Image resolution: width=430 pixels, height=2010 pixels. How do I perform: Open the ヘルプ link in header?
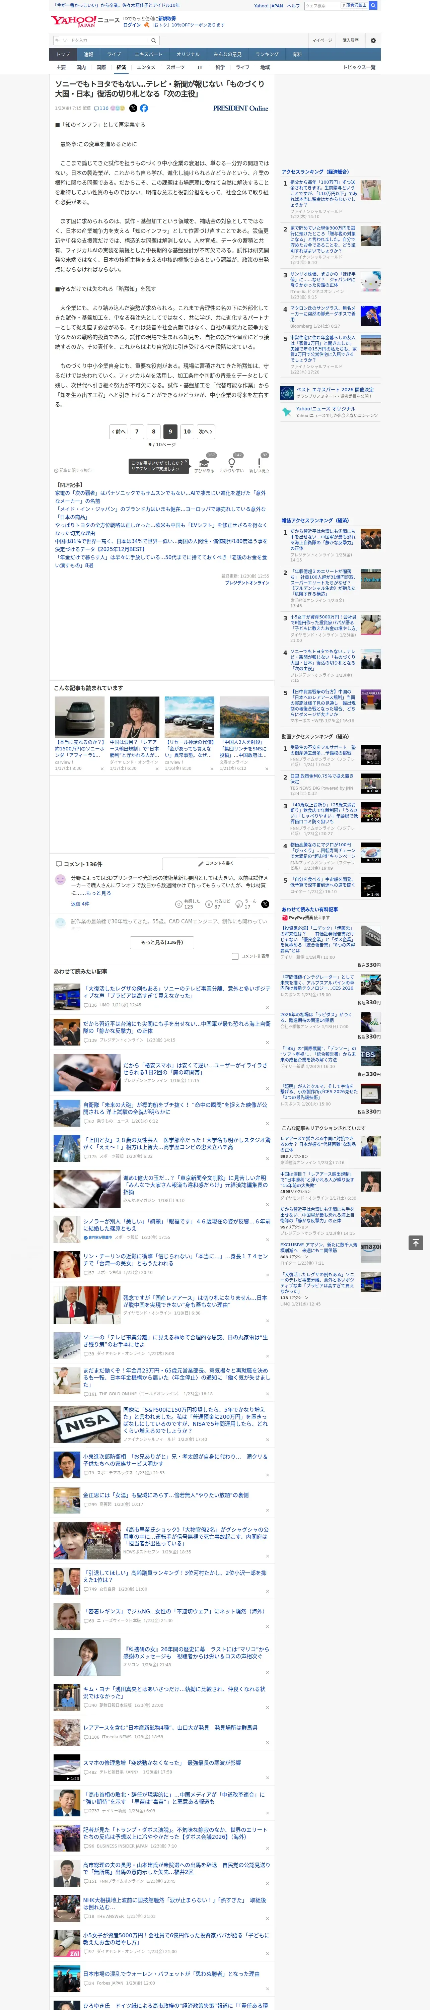293,5
